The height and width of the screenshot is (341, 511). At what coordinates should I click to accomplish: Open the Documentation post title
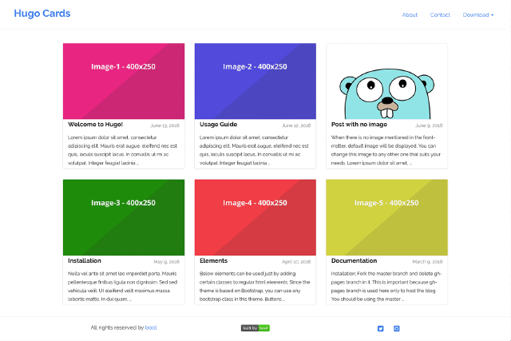[354, 260]
